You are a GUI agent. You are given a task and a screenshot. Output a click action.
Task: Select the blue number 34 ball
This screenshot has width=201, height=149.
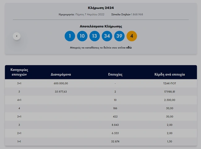107,36
